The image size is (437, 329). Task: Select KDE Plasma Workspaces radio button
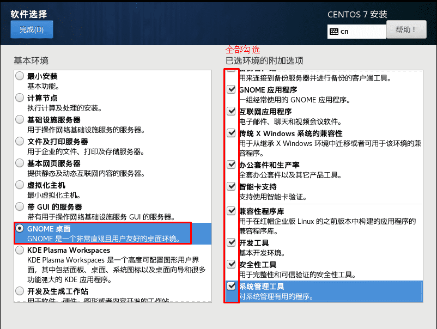click(x=20, y=250)
